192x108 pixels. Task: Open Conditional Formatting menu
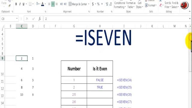(120, 5)
